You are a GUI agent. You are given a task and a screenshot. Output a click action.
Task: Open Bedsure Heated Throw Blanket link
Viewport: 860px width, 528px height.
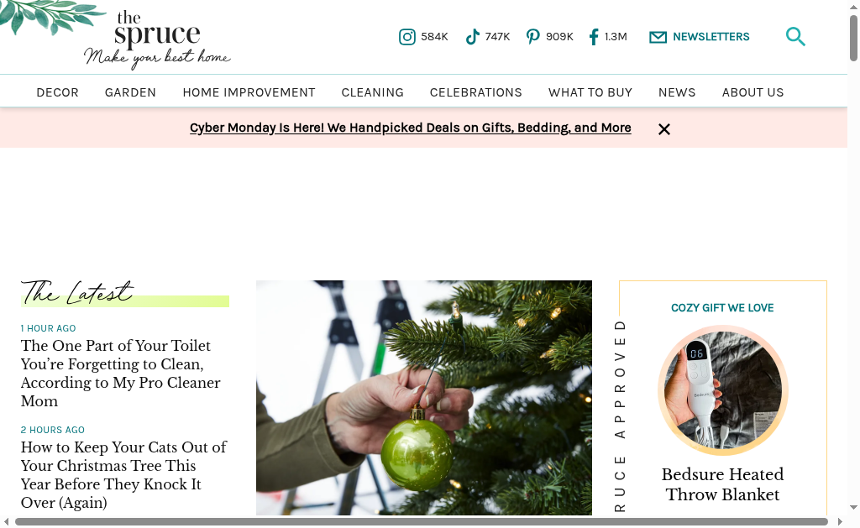click(722, 484)
